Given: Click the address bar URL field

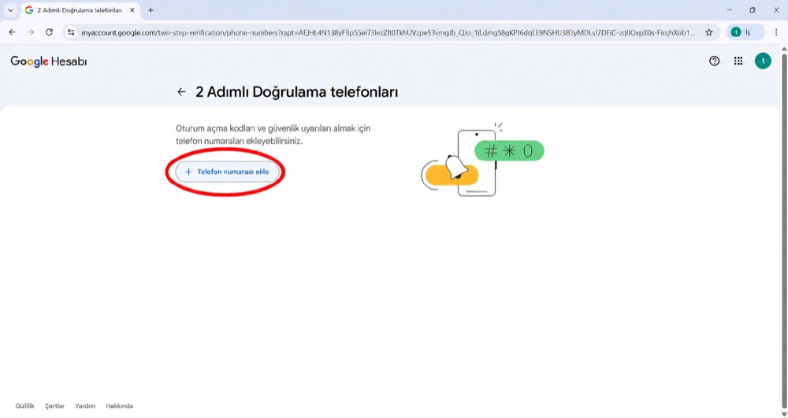Looking at the screenshot, I should coord(388,32).
